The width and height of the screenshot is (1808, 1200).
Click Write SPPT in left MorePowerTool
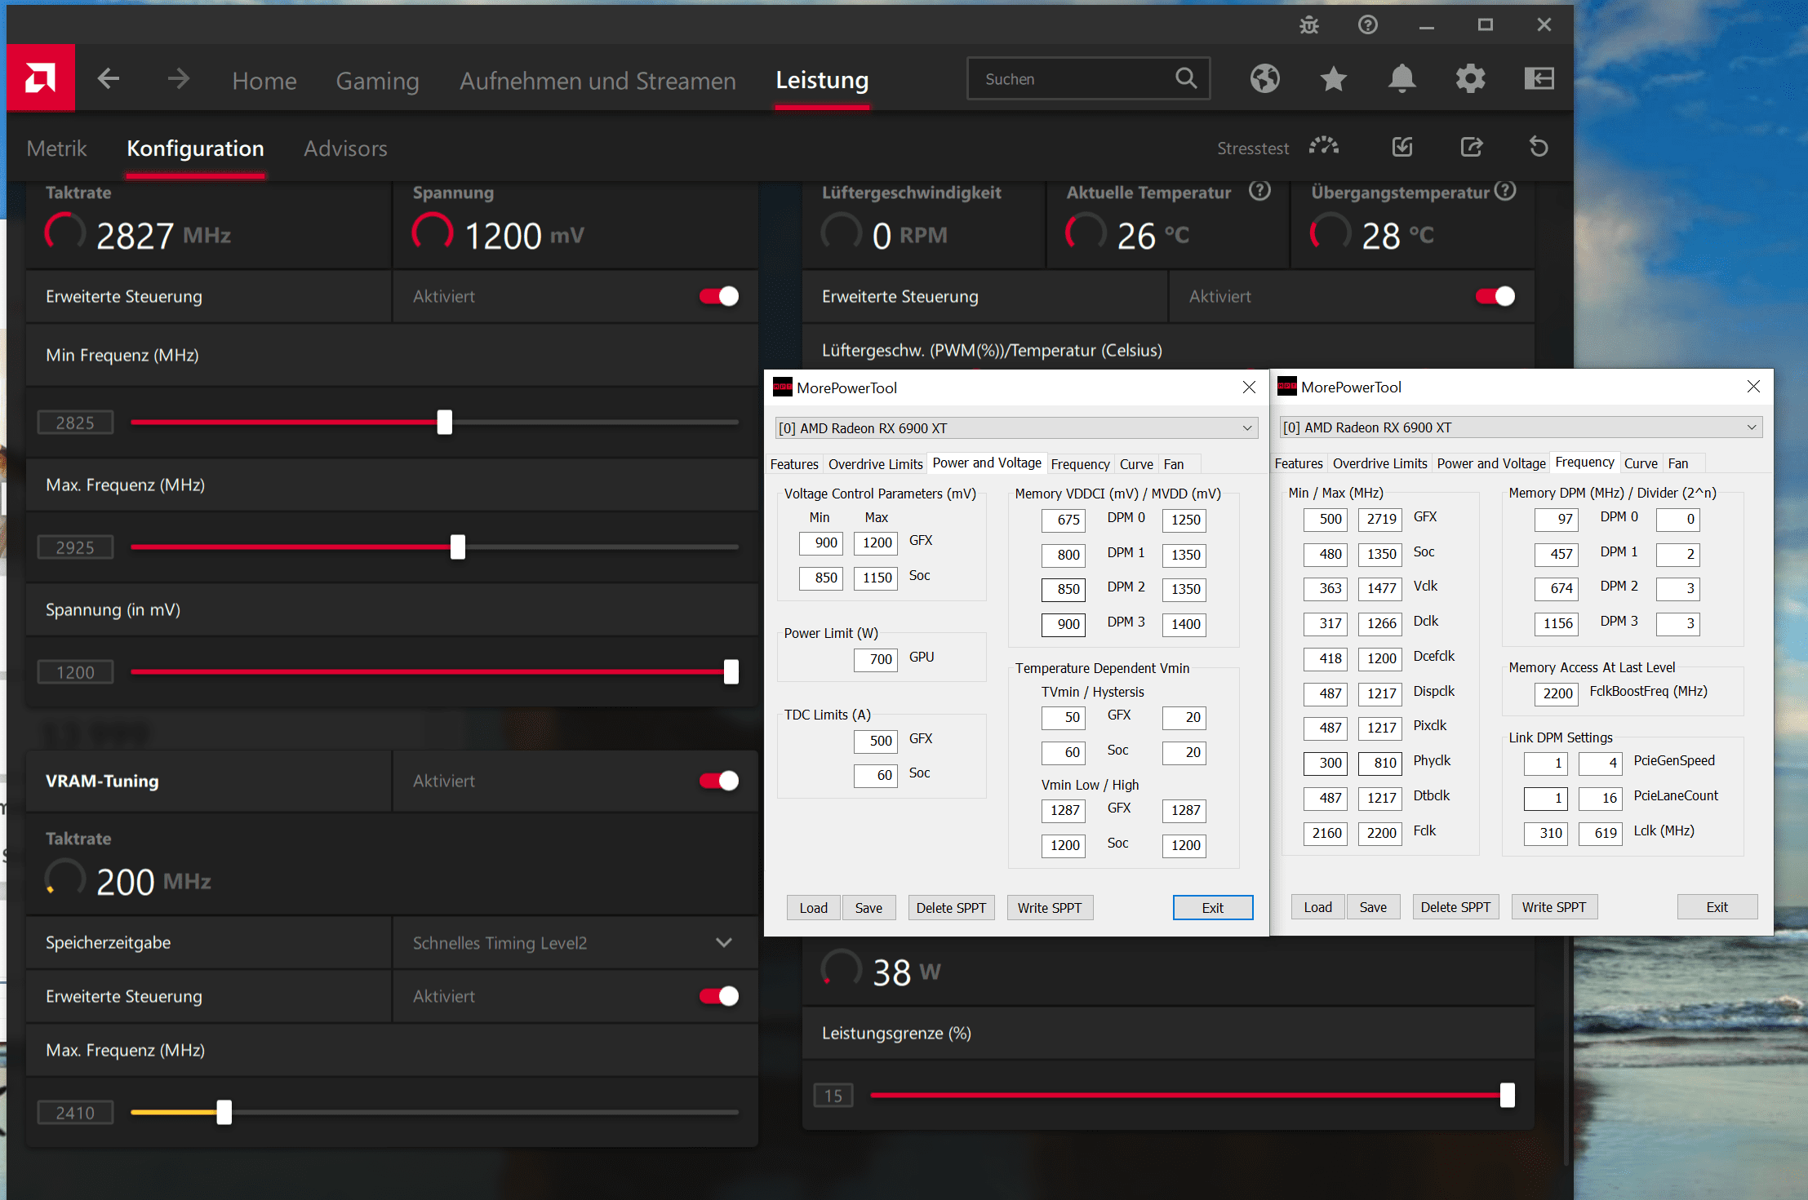click(x=1049, y=908)
